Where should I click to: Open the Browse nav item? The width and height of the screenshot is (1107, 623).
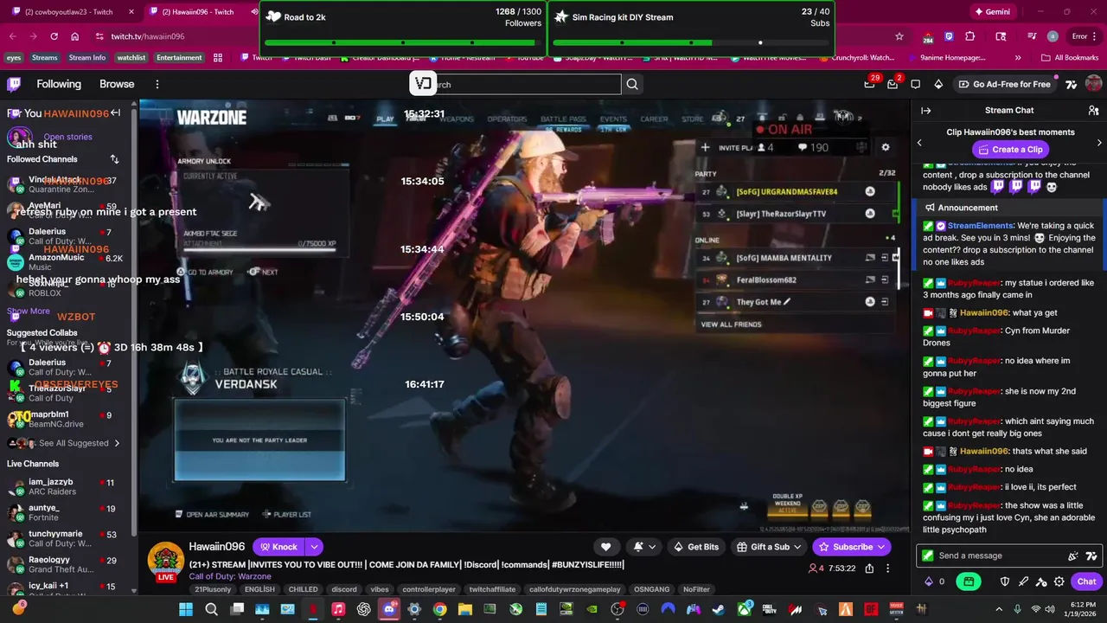[117, 84]
